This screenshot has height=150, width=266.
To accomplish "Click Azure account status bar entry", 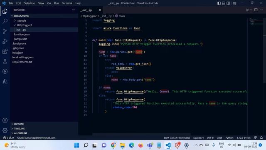I will [36, 138].
